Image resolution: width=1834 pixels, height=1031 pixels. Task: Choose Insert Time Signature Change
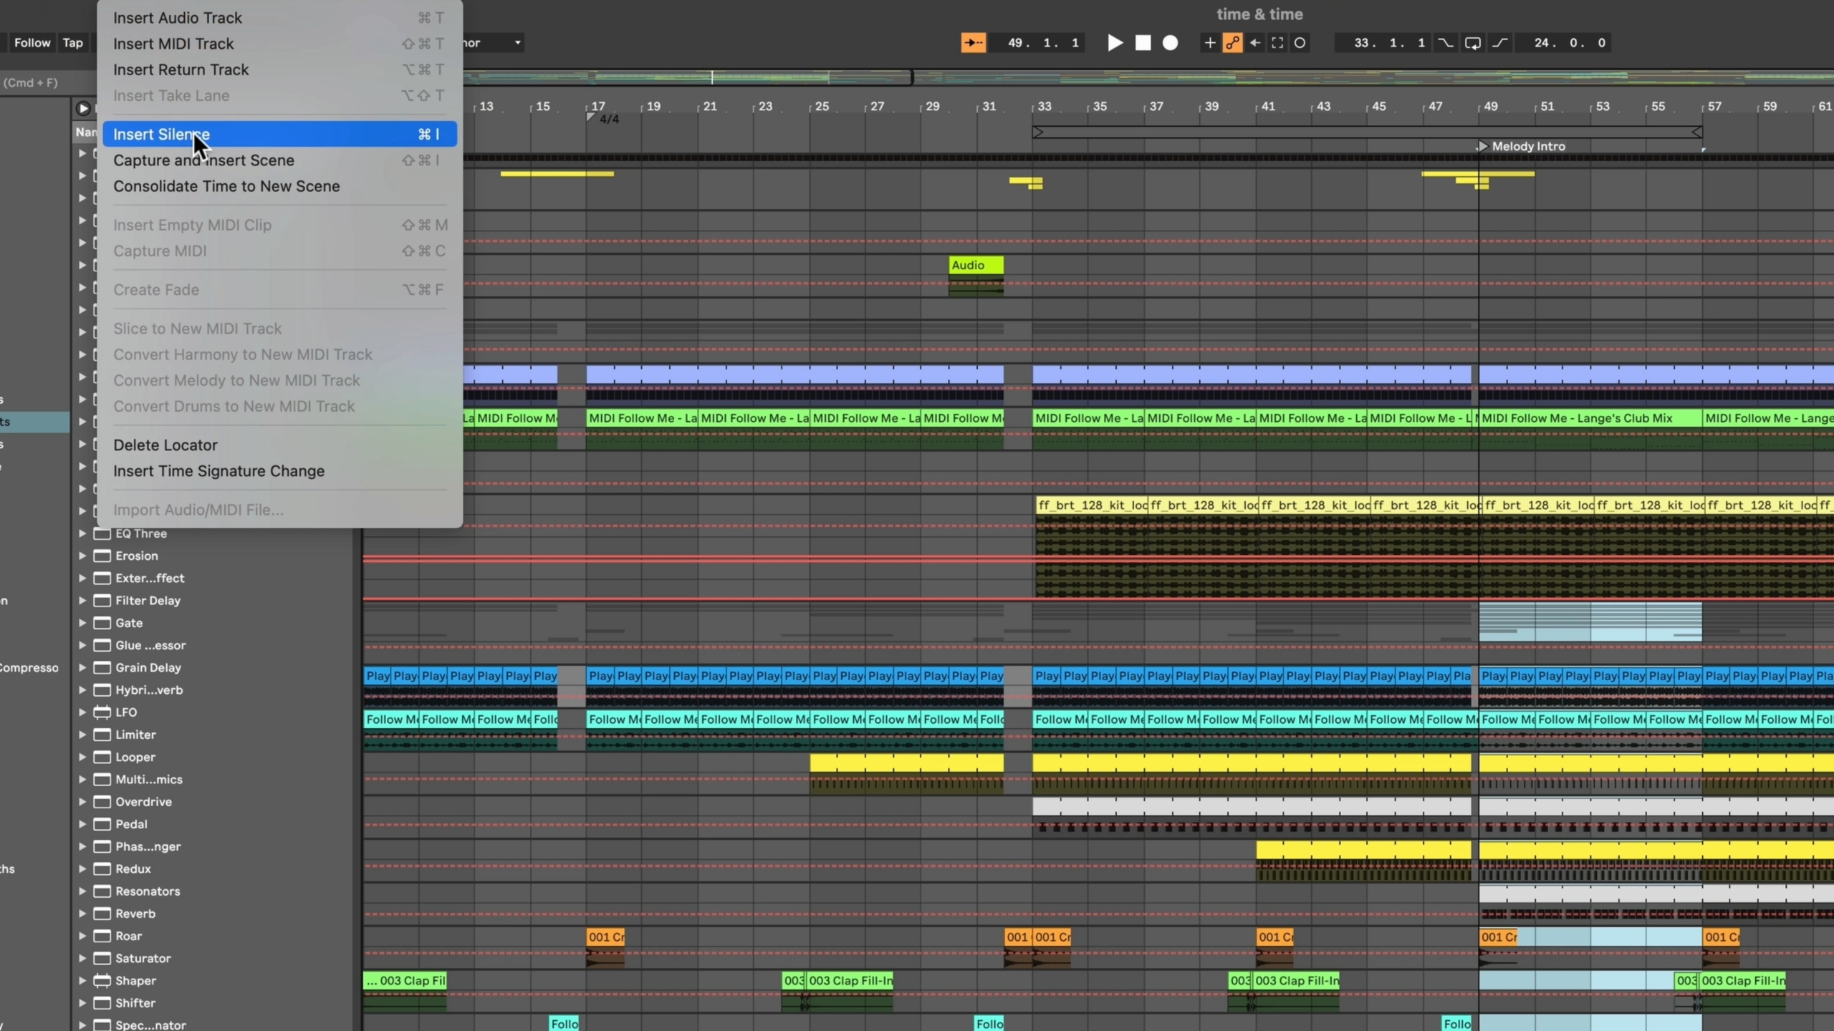279,471
